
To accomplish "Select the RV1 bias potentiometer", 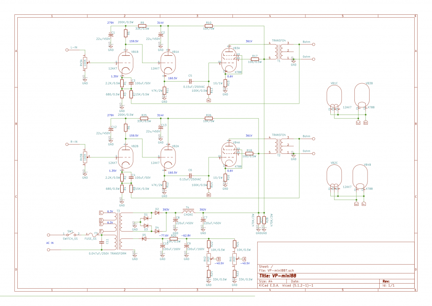I will (234, 258).
